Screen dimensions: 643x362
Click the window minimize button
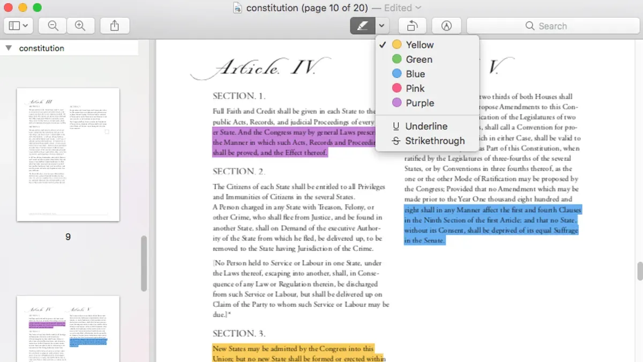[23, 8]
